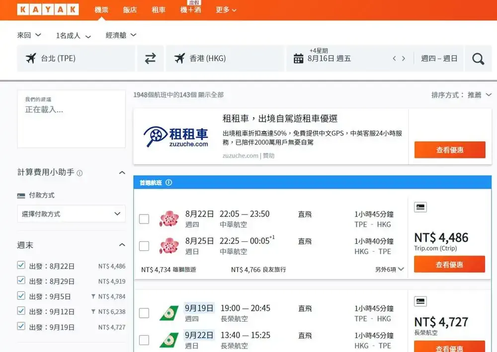Open the 週四 – 週日 weekday selector

point(439,59)
